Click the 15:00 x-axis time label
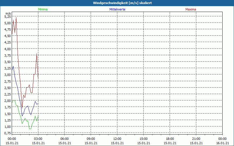The image size is (234, 146). click(144, 139)
